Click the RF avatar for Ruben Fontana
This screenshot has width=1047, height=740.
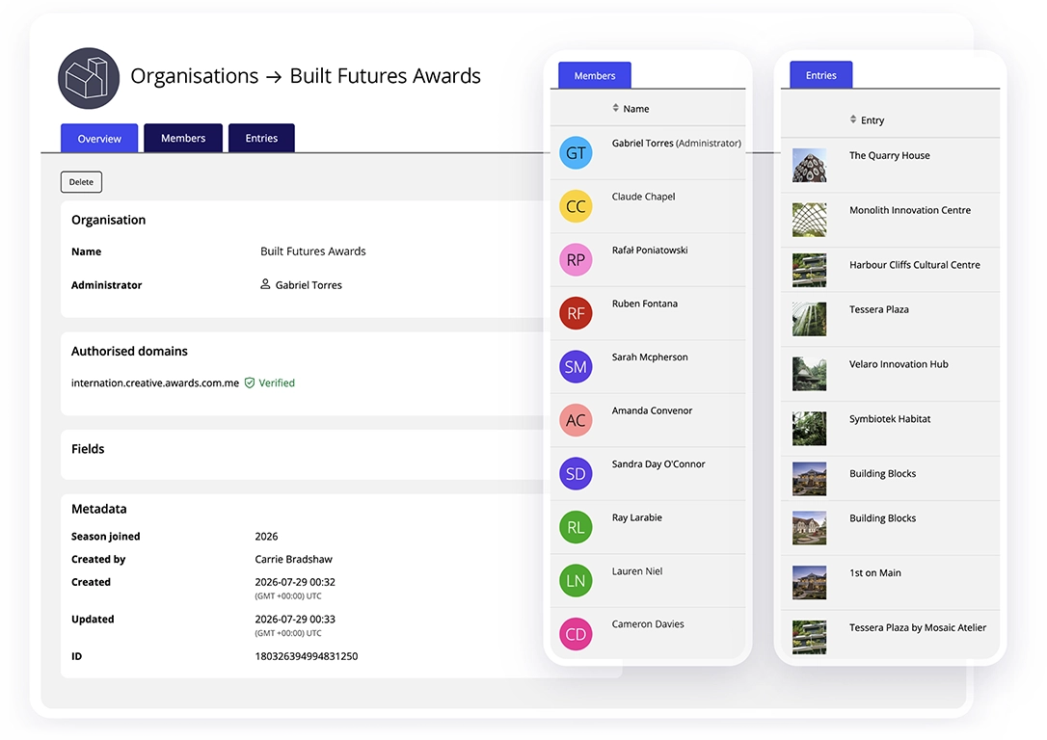coord(576,313)
